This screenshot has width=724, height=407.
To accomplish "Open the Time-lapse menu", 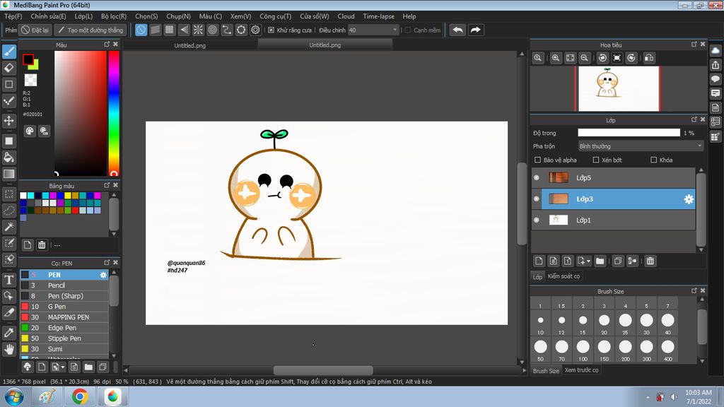I will 379,16.
